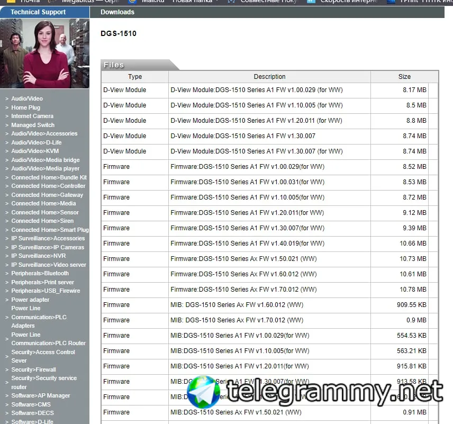This screenshot has height=424, width=453.
Task: Open Software>AP Manager link
Action: [41, 395]
